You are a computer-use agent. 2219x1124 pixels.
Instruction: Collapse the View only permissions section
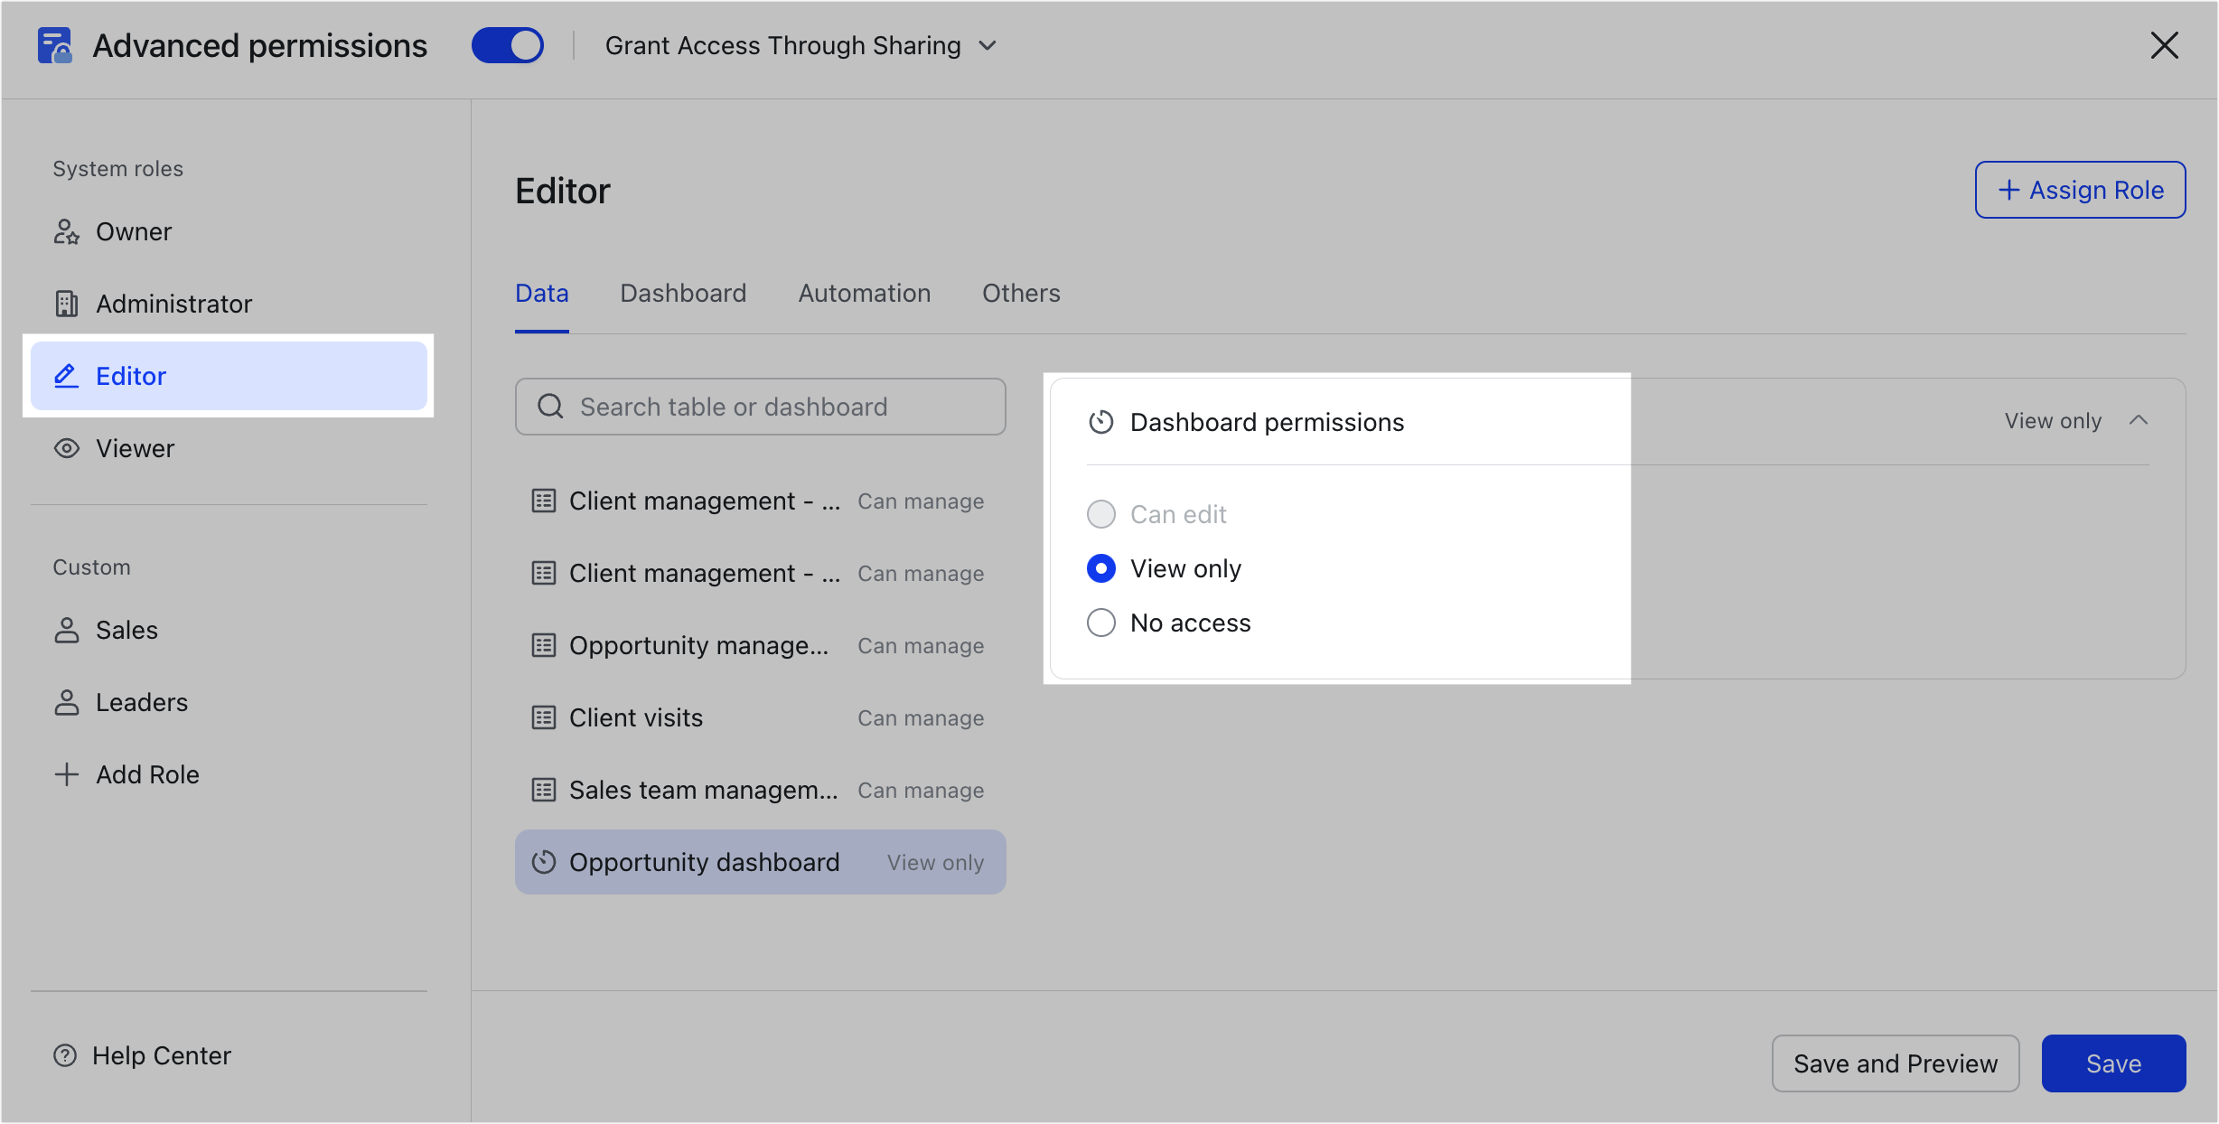click(2139, 419)
